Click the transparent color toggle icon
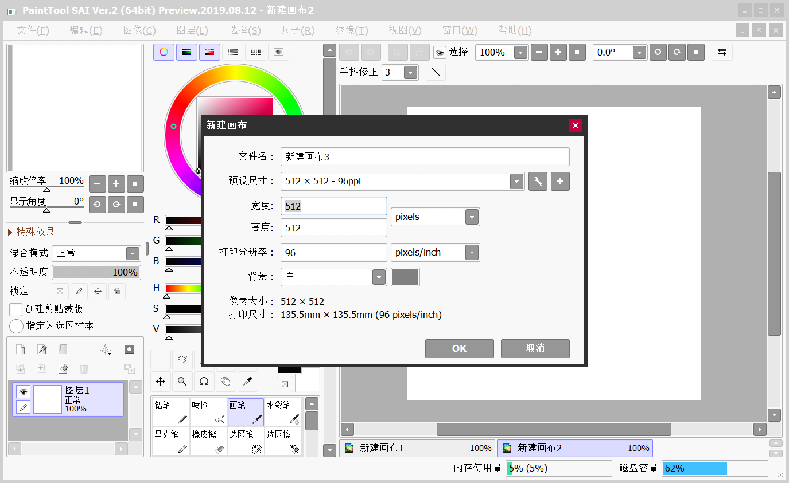 click(x=285, y=383)
